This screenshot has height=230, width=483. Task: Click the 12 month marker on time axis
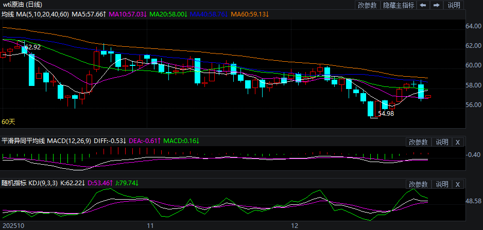click(x=295, y=226)
